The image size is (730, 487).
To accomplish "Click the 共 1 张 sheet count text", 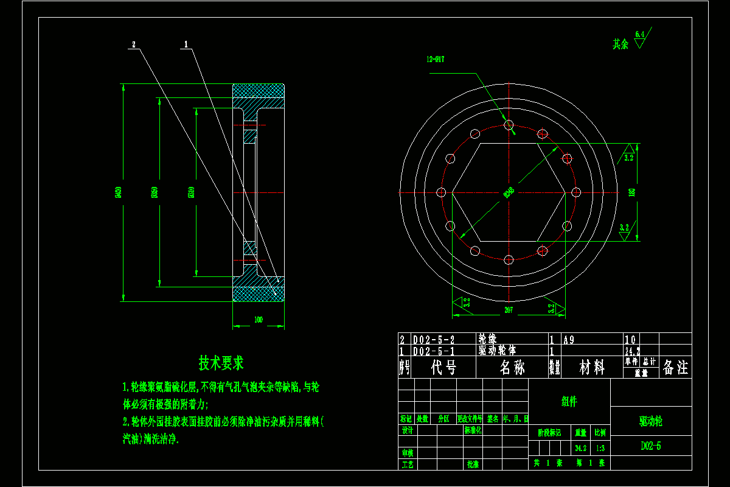I will coord(548,463).
